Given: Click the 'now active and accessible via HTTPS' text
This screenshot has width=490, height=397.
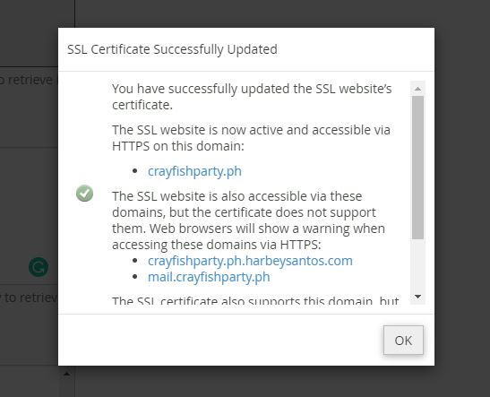Looking at the screenshot, I should coord(251,138).
